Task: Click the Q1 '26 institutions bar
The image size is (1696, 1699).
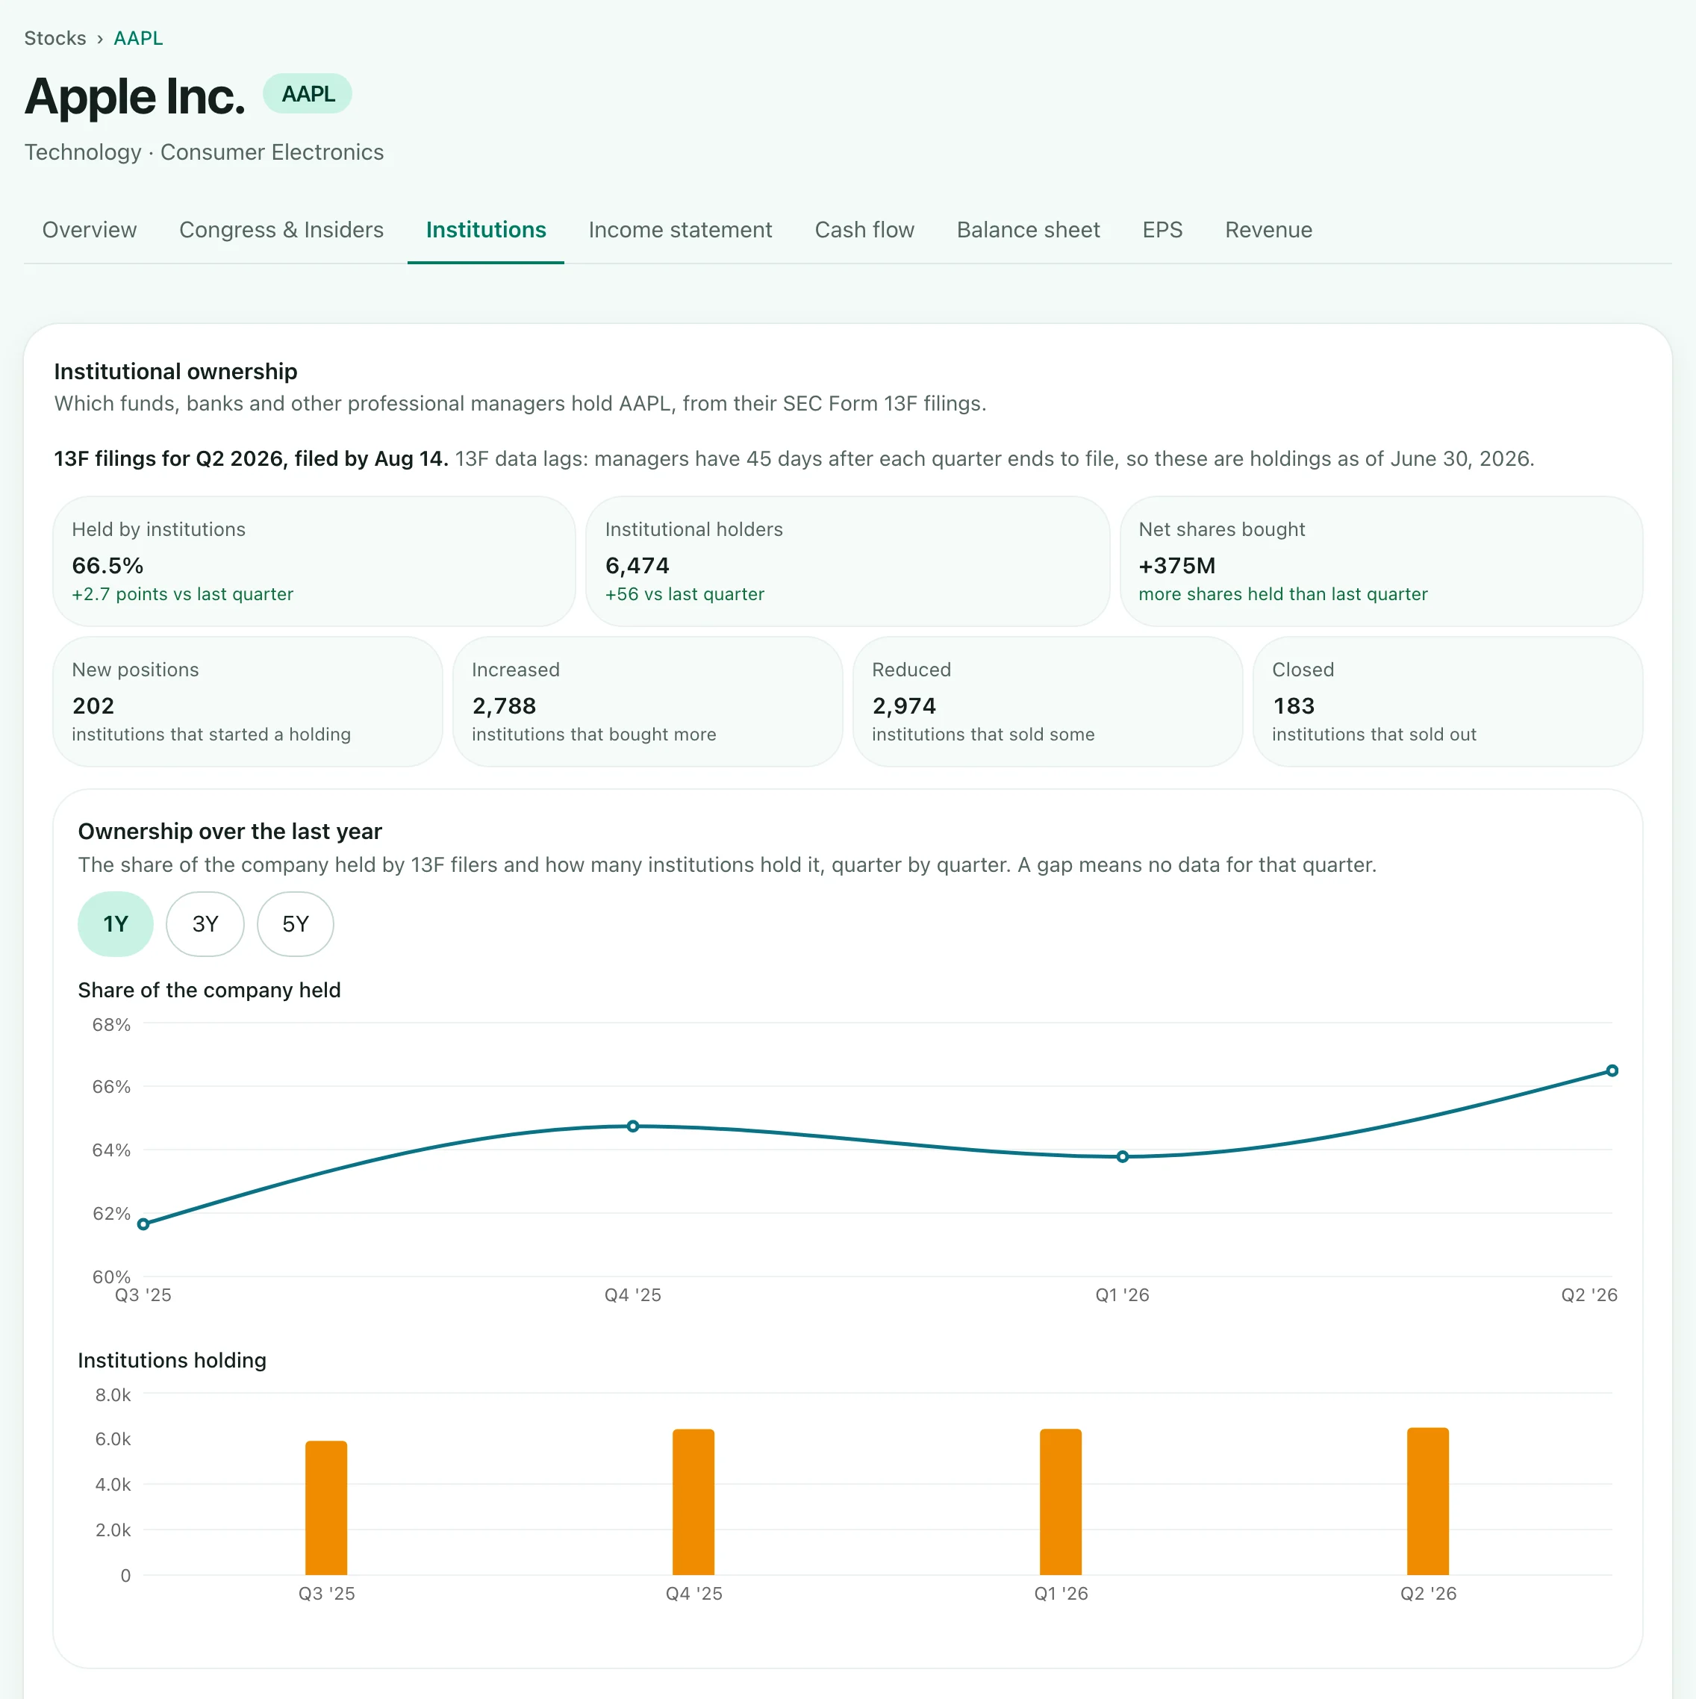Action: coord(1061,1502)
